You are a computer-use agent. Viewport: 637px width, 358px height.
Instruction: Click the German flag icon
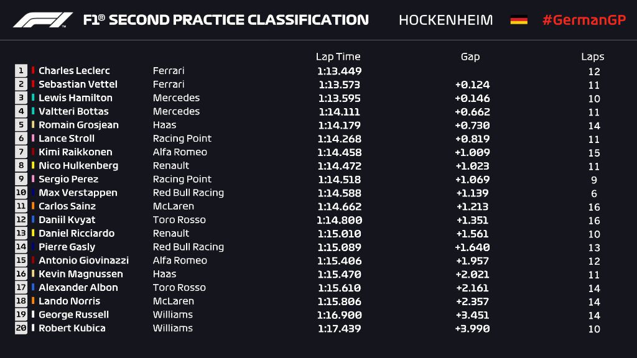(519, 20)
